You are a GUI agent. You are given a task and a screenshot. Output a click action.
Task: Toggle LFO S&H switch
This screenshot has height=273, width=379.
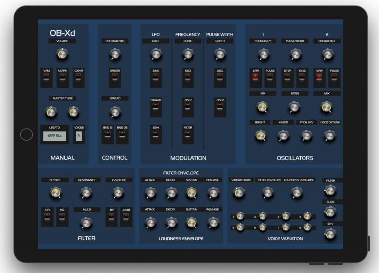[156, 135]
